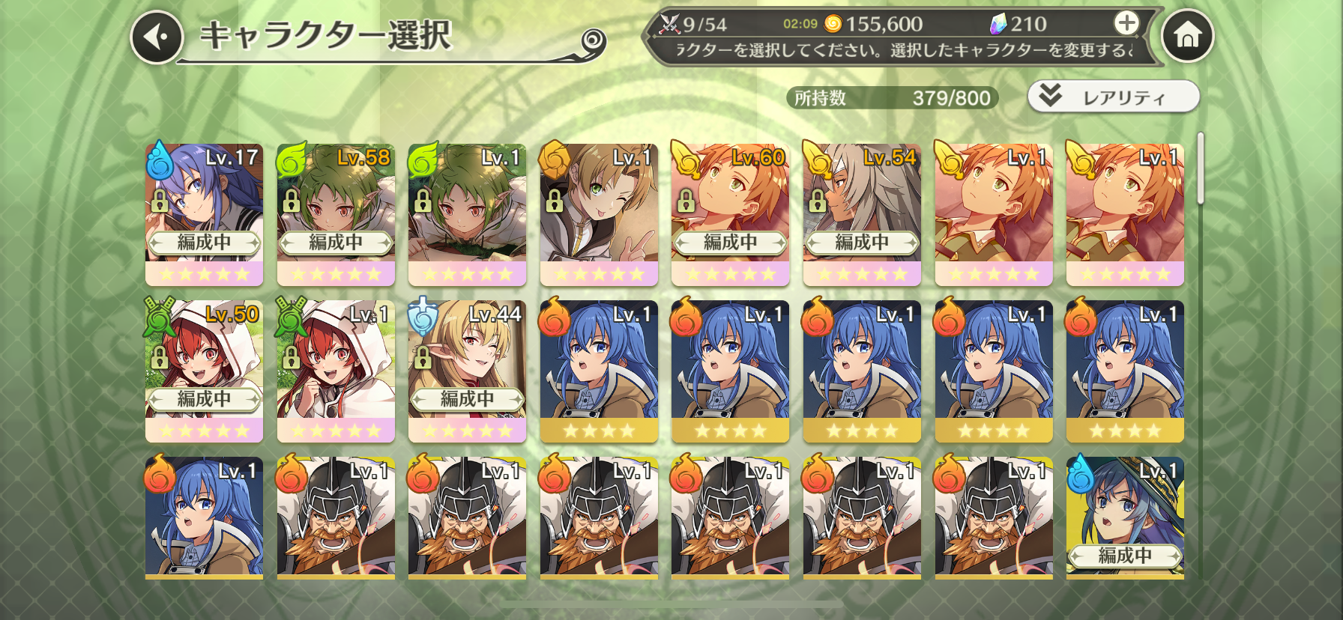Click the double chevron sort-order arrow

(1051, 95)
